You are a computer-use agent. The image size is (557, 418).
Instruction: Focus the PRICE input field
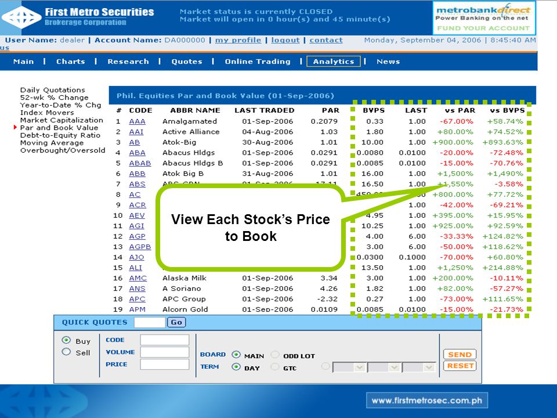tap(164, 364)
